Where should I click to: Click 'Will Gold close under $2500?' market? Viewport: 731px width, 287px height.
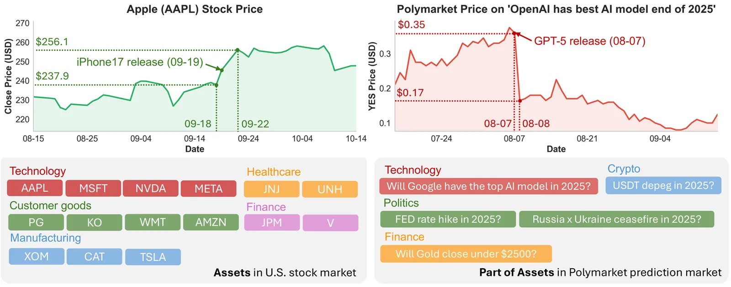[466, 254]
